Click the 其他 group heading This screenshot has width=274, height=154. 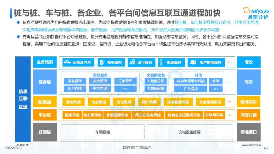198,75
